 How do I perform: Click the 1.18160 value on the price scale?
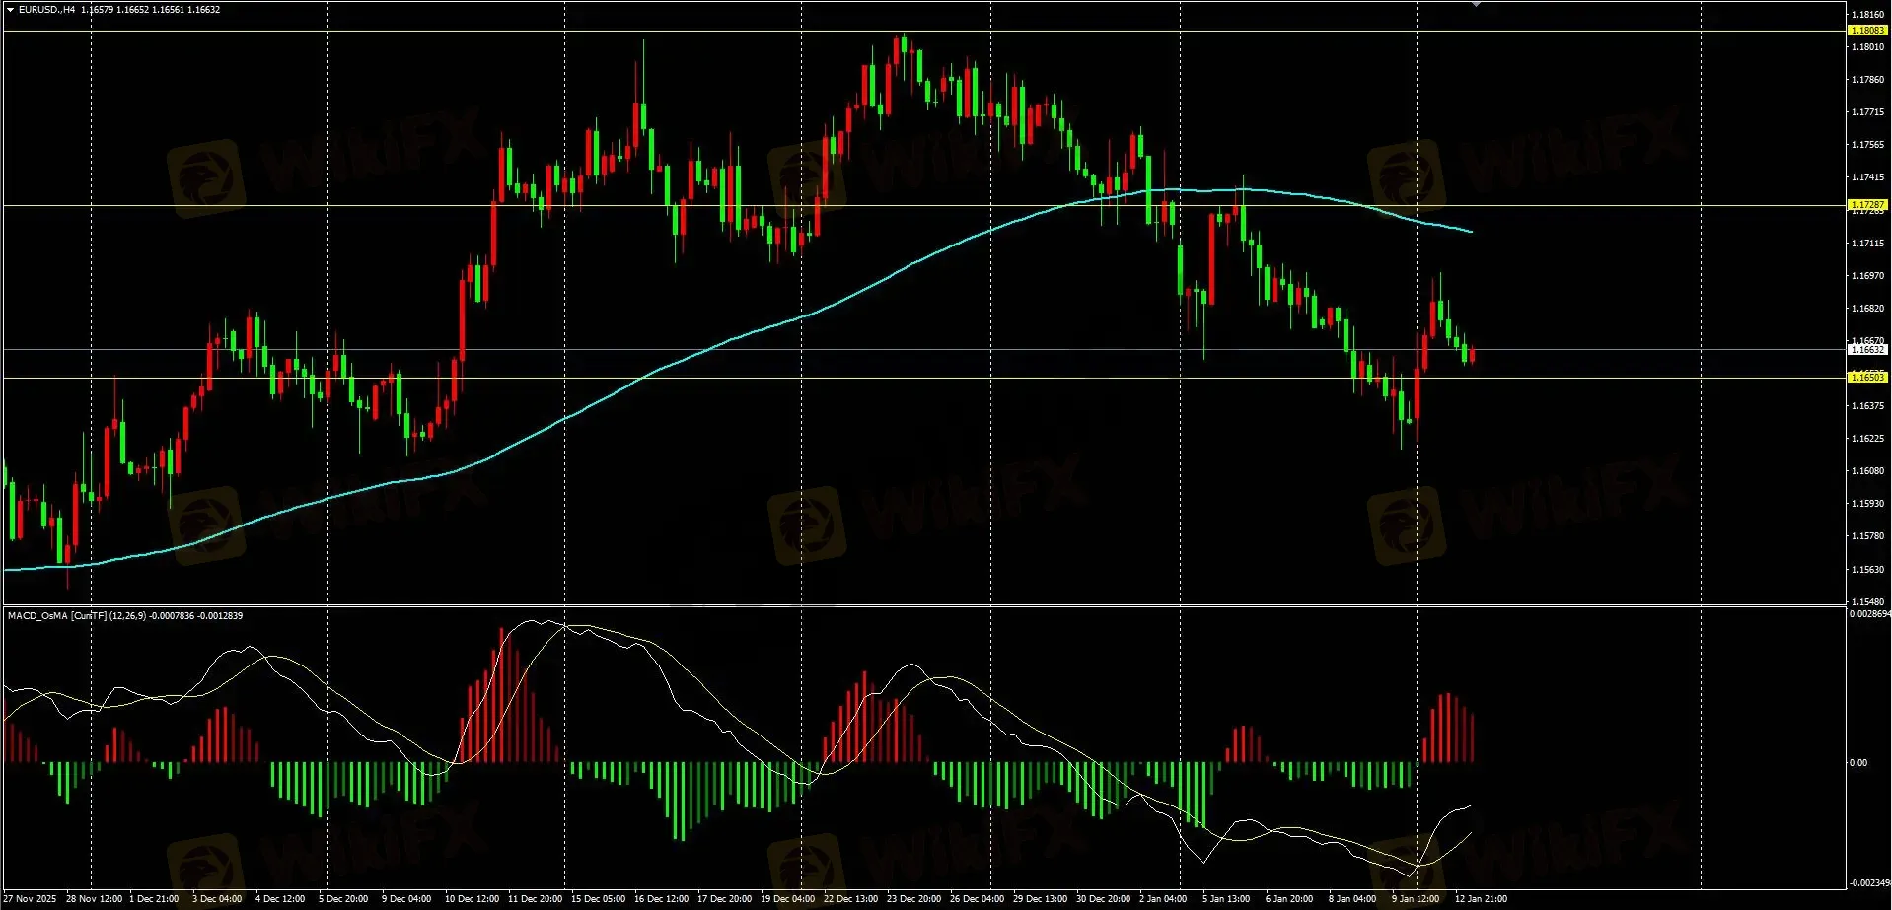tap(1868, 15)
